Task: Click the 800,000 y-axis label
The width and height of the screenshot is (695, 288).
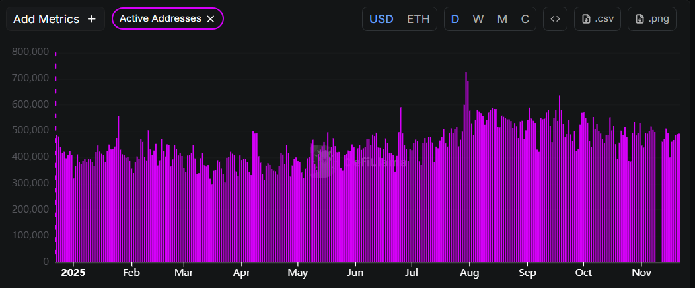Action: (x=30, y=52)
